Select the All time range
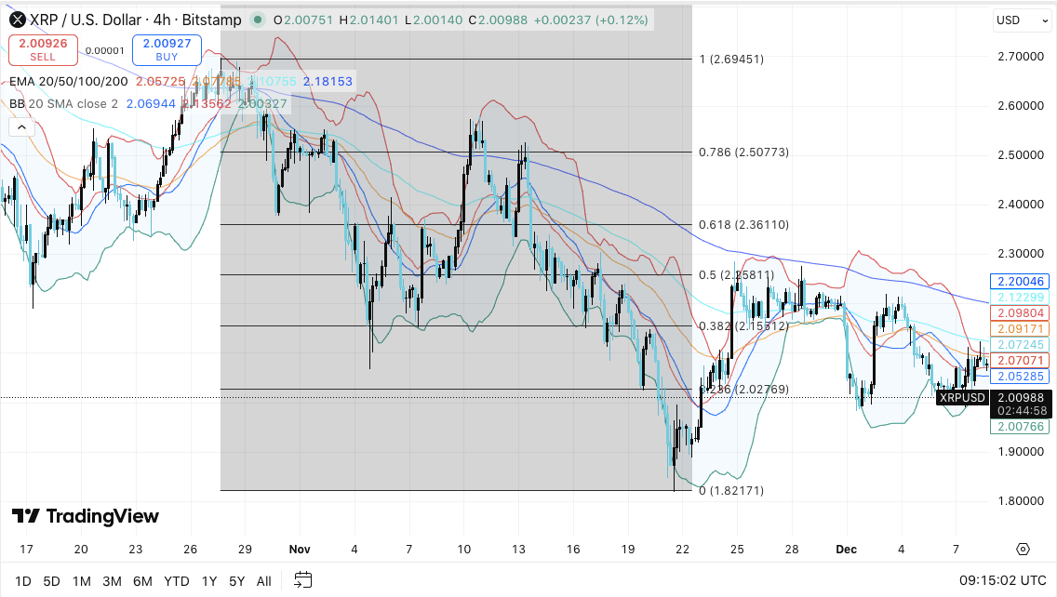 tap(264, 581)
